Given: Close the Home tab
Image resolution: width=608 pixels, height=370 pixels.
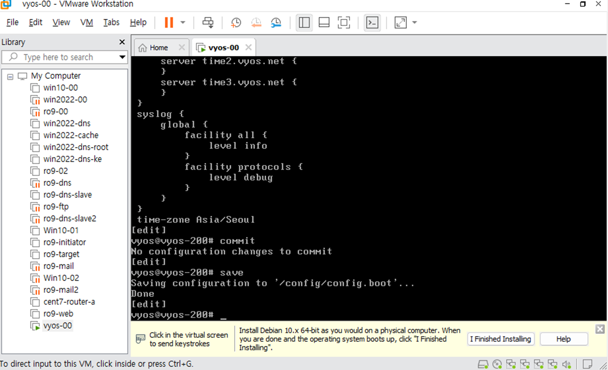Looking at the screenshot, I should click(182, 47).
